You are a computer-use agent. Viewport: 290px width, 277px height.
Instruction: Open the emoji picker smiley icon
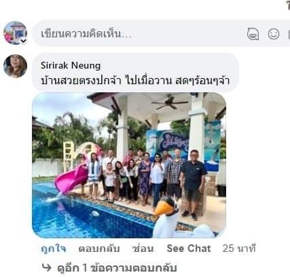point(274,34)
